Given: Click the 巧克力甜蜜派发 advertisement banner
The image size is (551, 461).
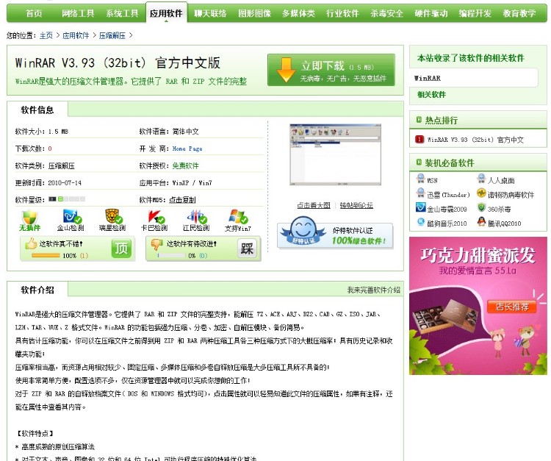Looking at the screenshot, I should (478, 306).
